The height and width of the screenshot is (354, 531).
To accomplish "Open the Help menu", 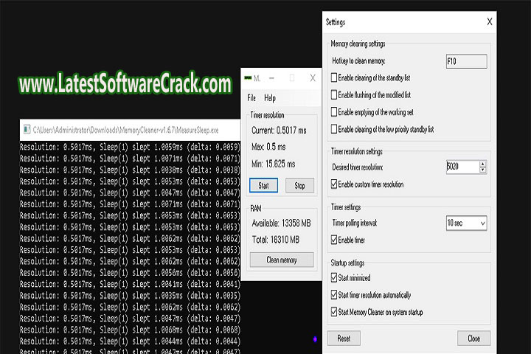I will [270, 97].
